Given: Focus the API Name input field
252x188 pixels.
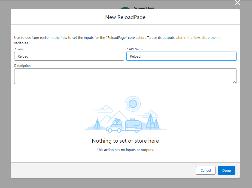Looking at the screenshot, I should pos(181,56).
